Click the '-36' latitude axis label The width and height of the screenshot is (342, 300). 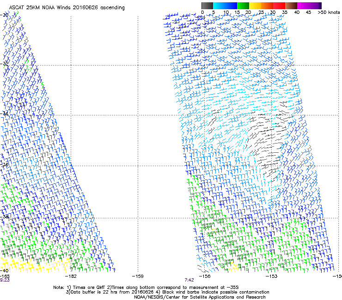point(4,164)
